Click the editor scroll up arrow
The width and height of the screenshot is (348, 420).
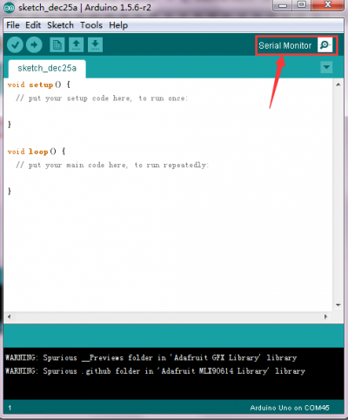point(338,85)
